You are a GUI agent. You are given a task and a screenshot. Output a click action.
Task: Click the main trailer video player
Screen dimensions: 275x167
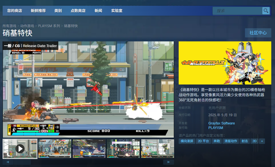(88, 89)
